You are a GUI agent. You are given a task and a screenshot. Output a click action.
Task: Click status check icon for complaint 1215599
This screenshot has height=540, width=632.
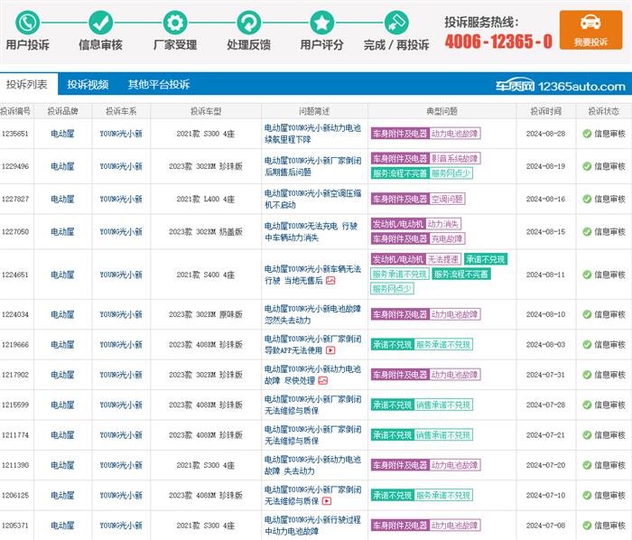tap(587, 405)
